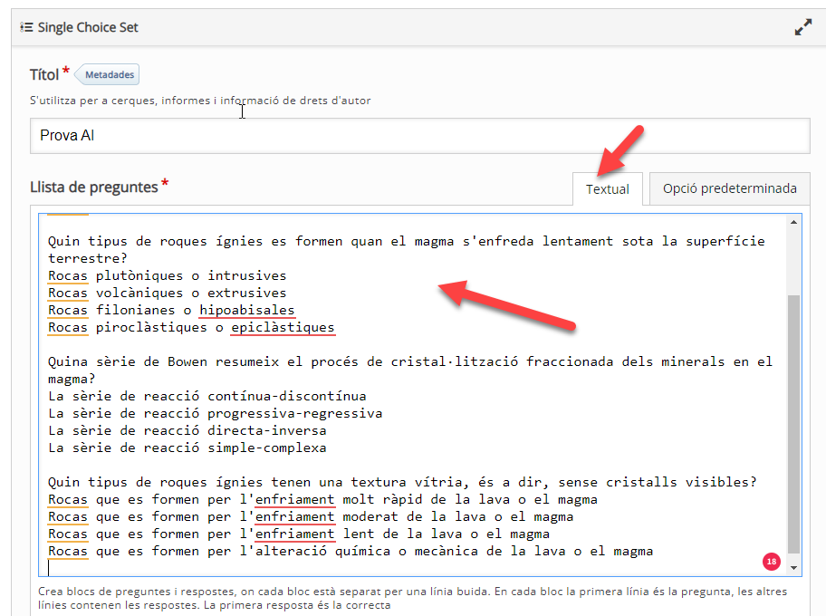Click the simple-complexa answer line

coord(187,448)
